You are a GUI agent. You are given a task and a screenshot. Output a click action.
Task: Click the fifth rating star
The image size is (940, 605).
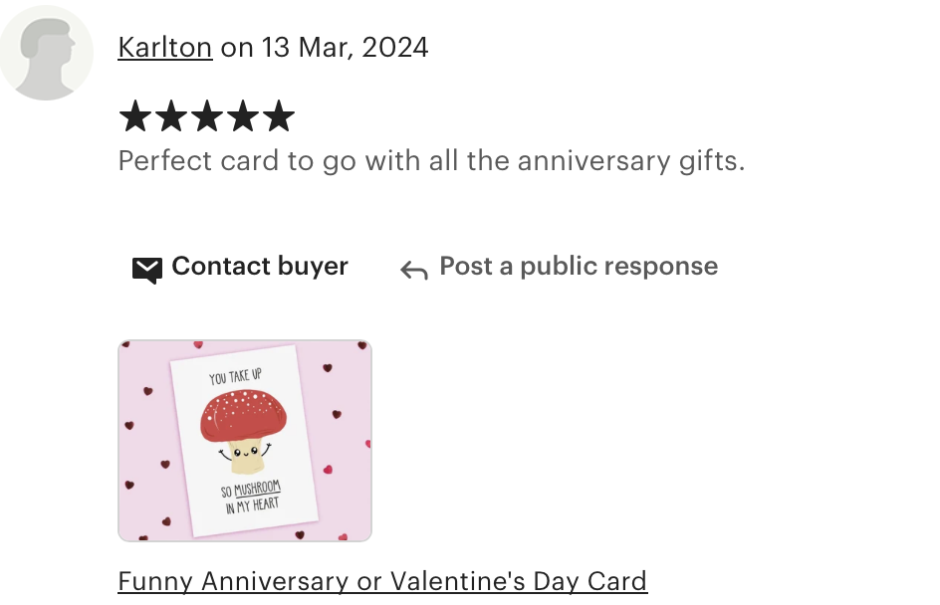(x=280, y=115)
